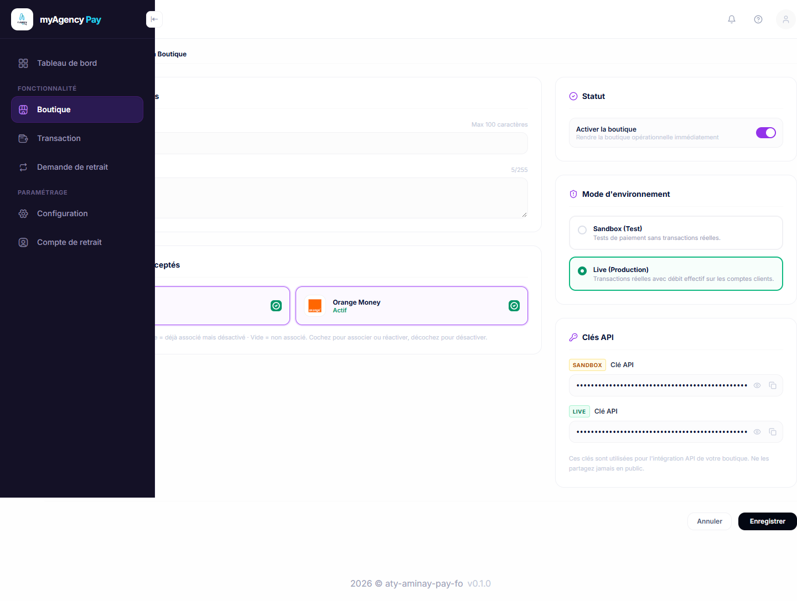Click the Mode d'environnement shield icon
The image size is (797, 601).
tap(573, 194)
